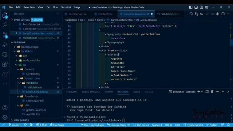The image size is (233, 131).
Task: Open changes compare icon in editor toolbar
Action: 196,14
